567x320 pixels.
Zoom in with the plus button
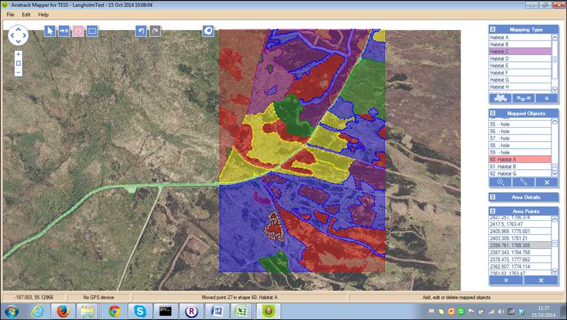pyautogui.click(x=18, y=54)
